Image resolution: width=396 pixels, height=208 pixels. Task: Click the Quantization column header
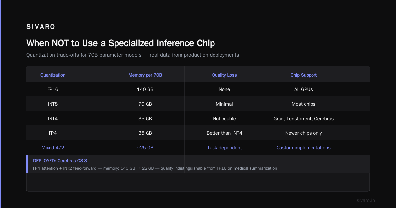[53, 75]
